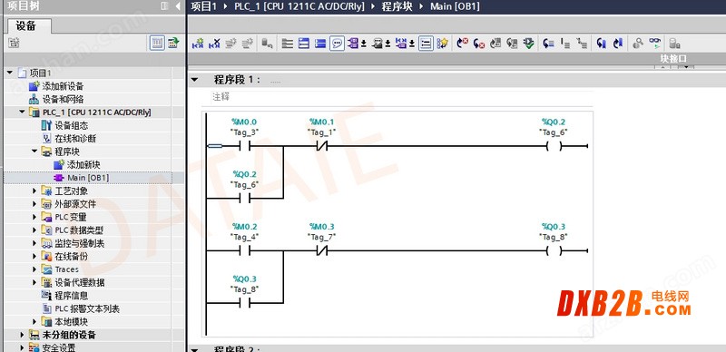Select 设备代理数据 tree item
The image size is (726, 352).
click(80, 282)
